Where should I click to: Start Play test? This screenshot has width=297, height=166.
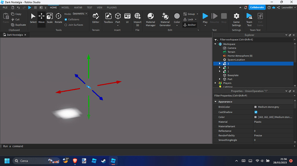tap(205, 16)
